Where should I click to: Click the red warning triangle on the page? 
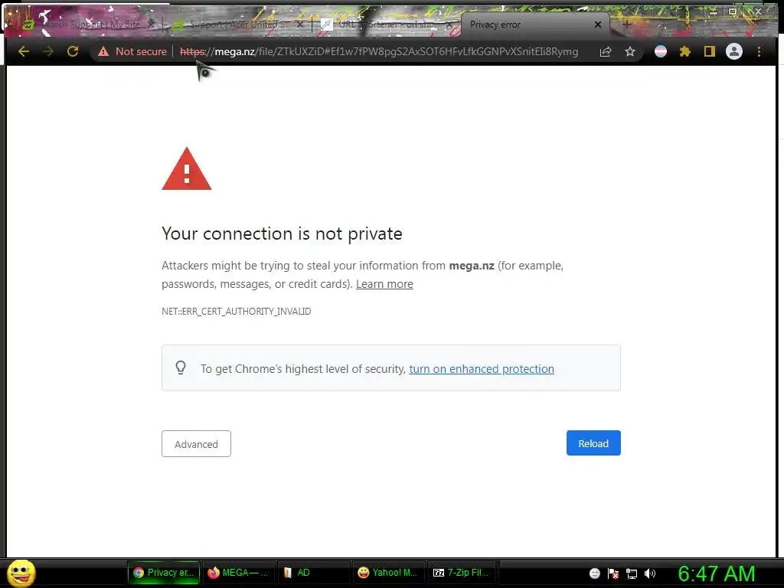[187, 169]
